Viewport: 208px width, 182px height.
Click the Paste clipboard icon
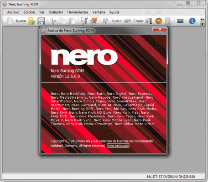(72, 21)
